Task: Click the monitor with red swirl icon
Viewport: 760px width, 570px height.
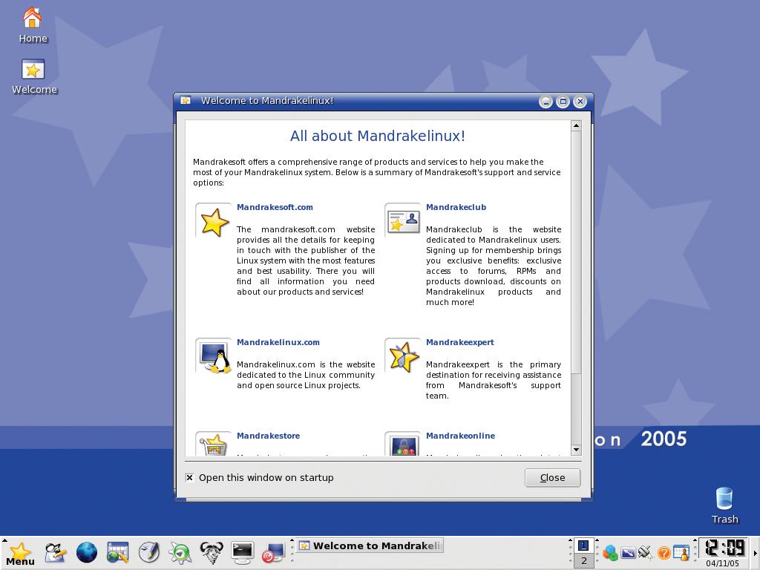Action: coord(273,553)
